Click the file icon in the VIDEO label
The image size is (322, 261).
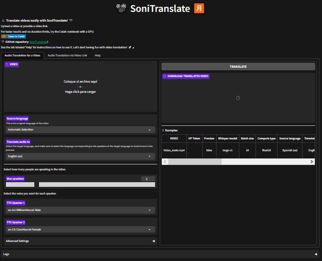pyautogui.click(x=7, y=64)
